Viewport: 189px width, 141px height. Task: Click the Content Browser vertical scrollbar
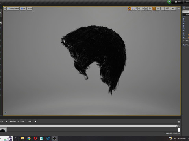(x=179, y=130)
